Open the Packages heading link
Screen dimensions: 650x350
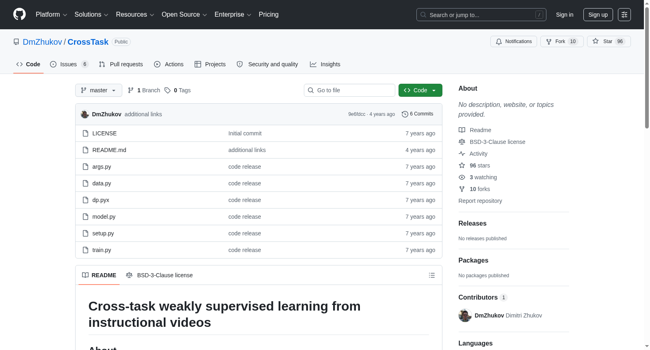click(473, 261)
